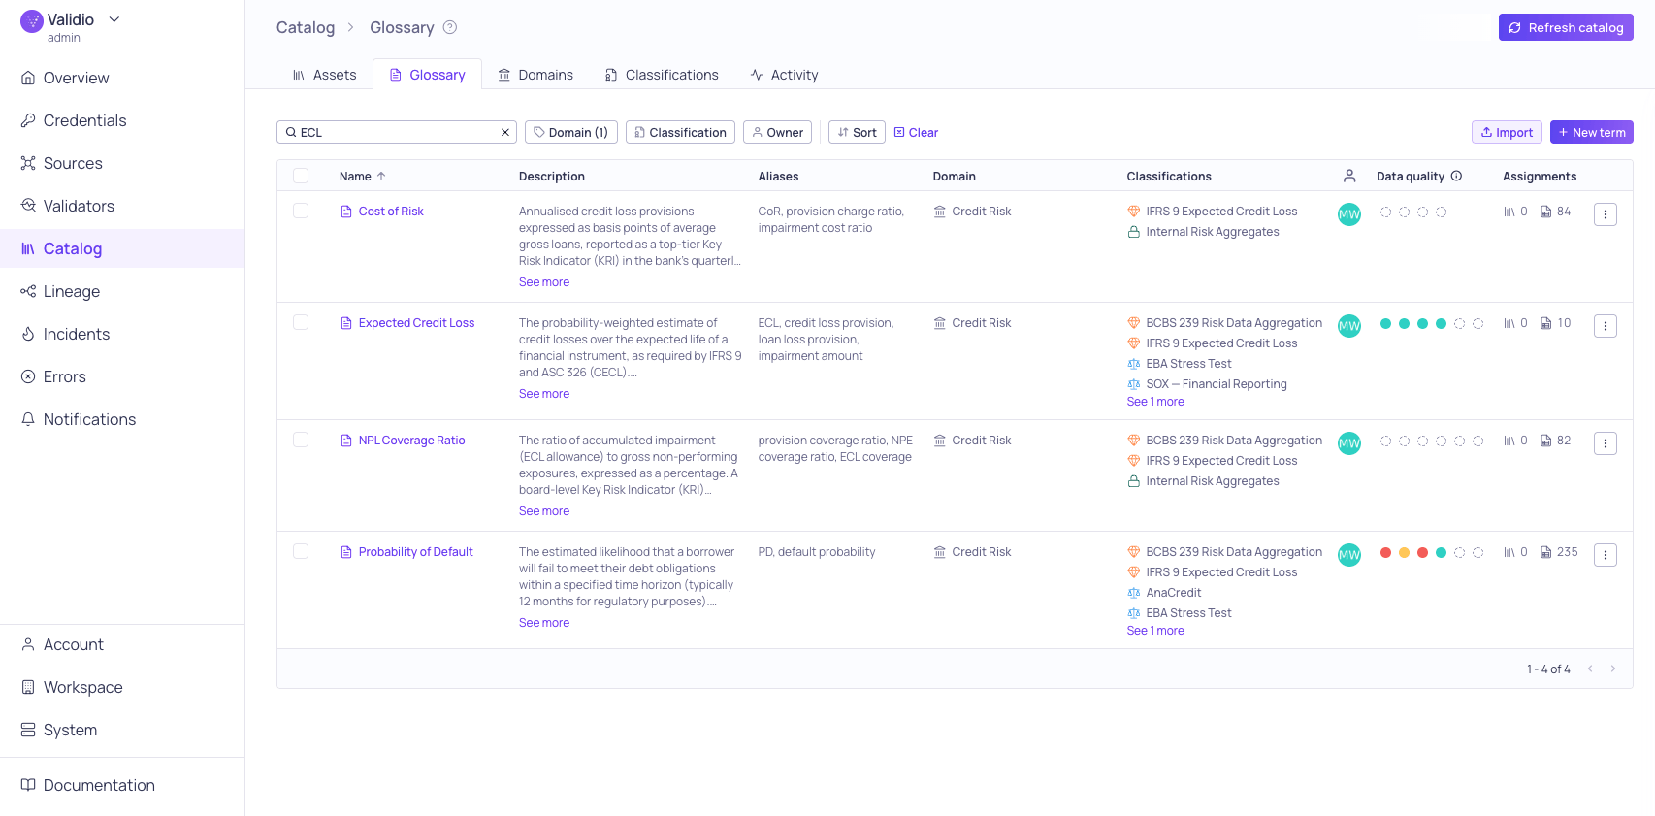The height and width of the screenshot is (816, 1655).
Task: Click the MW owner avatar for Cost of Risk
Action: pos(1349,214)
